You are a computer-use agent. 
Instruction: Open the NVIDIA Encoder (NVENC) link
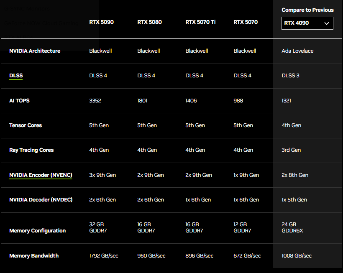[41, 175]
